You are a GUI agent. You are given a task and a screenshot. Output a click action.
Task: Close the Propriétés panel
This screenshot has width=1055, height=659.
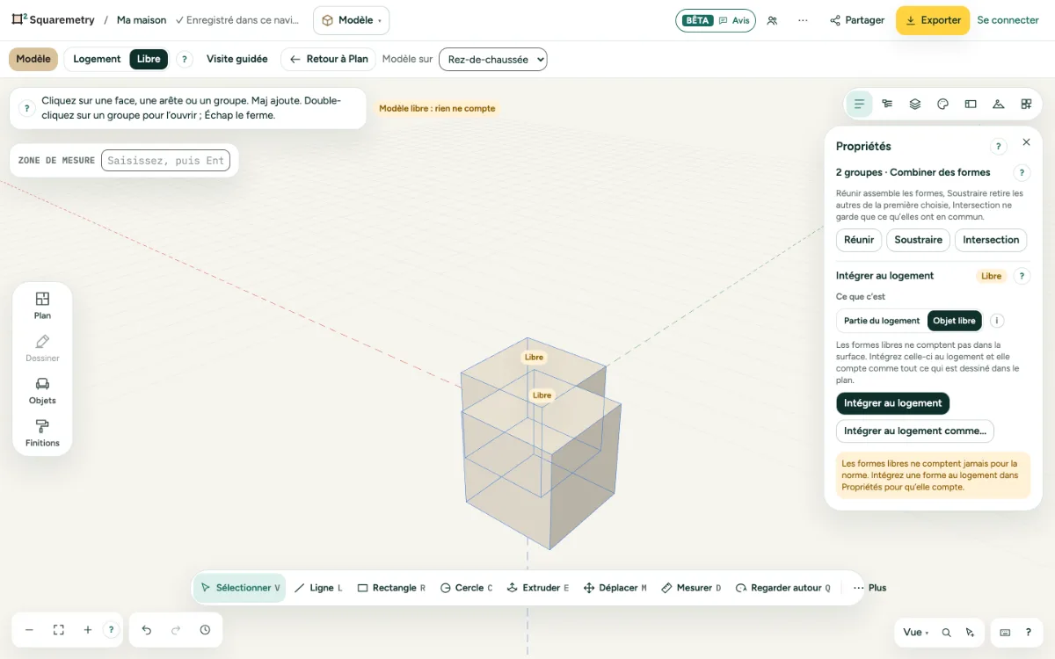point(1026,142)
